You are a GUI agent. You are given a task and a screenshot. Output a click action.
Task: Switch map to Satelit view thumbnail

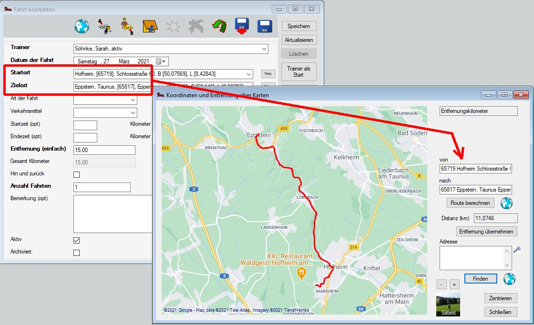448,305
